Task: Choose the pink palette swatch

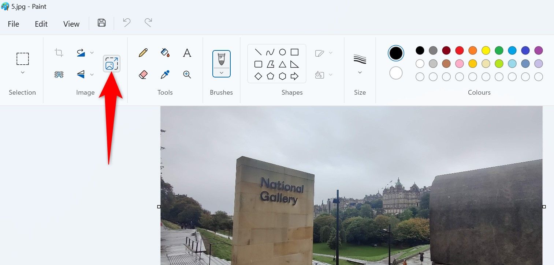Action: (460, 64)
